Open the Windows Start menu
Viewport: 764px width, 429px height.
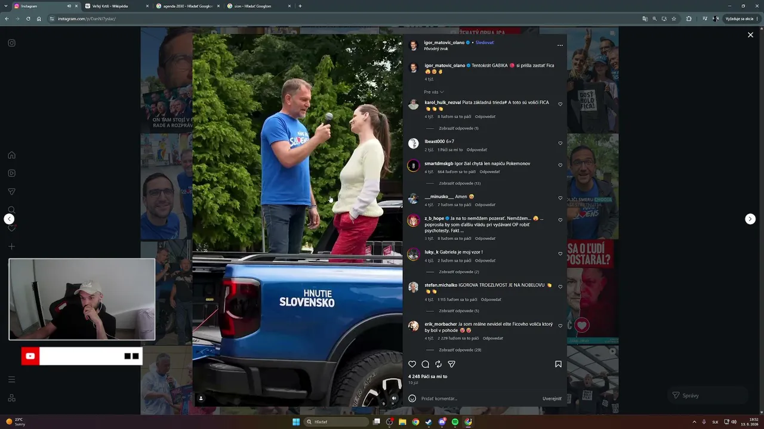(296, 422)
